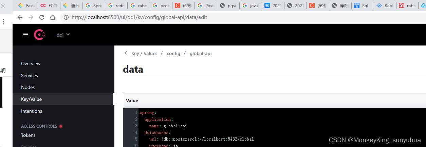
Task: Open Nodes in the sidebar
Action: coord(28,87)
